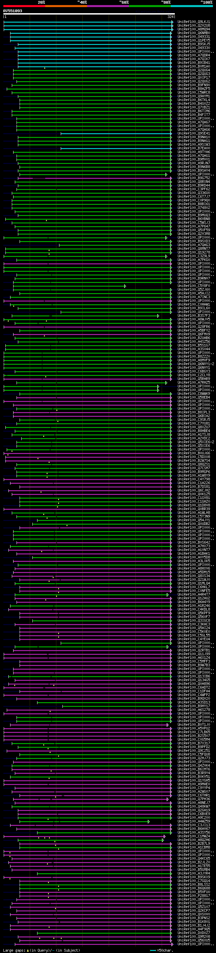Click label UniRef100_O49330

click(x=194, y=48)
